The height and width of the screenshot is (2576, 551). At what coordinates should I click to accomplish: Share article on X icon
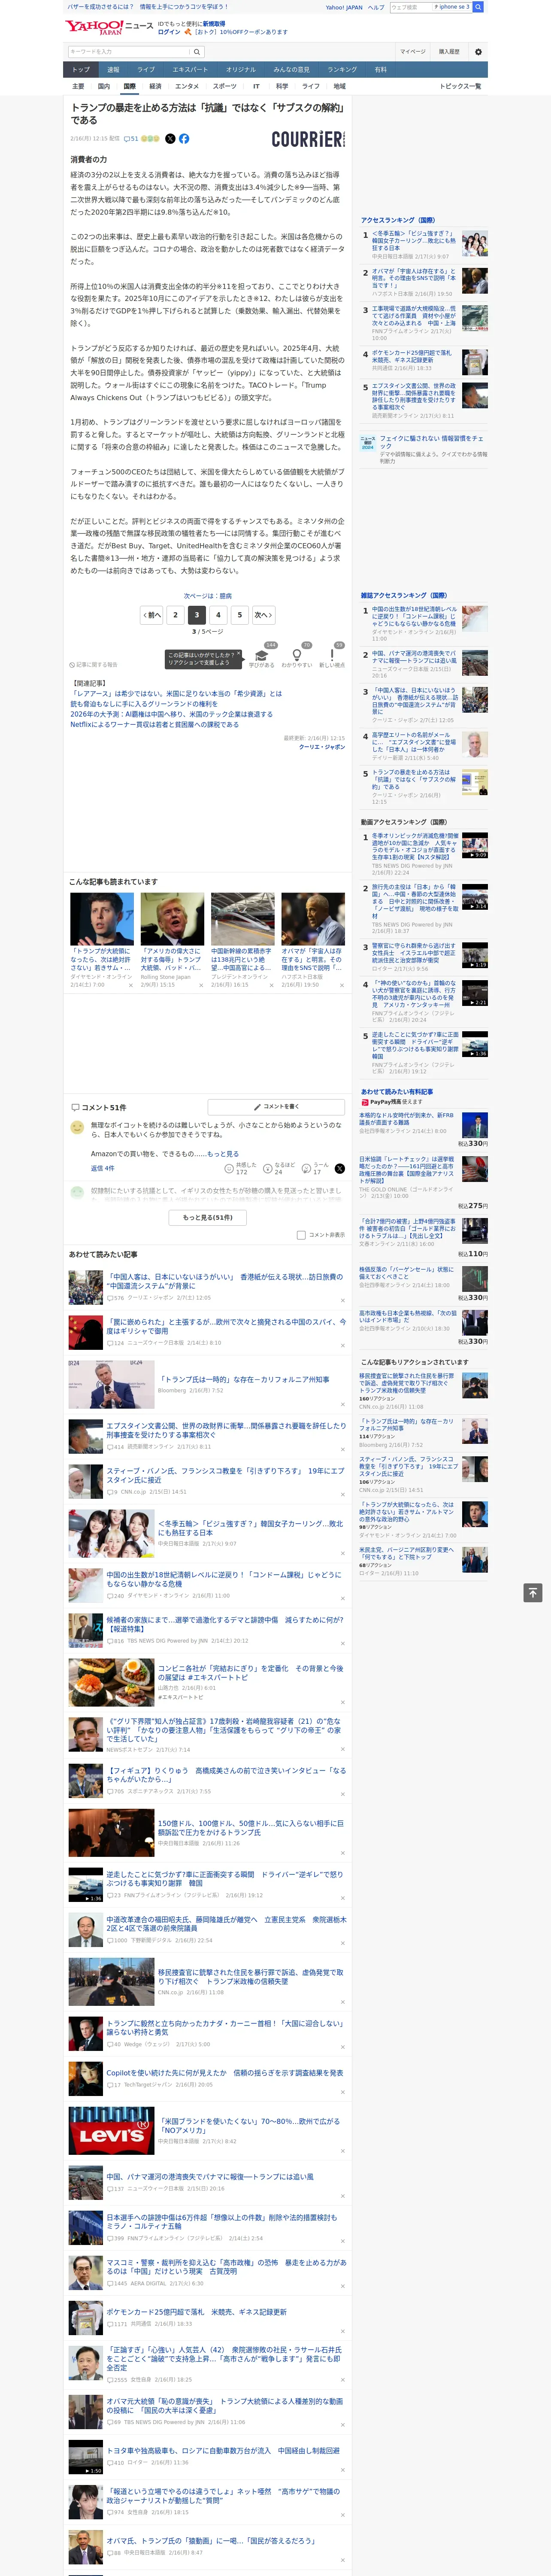coord(170,139)
